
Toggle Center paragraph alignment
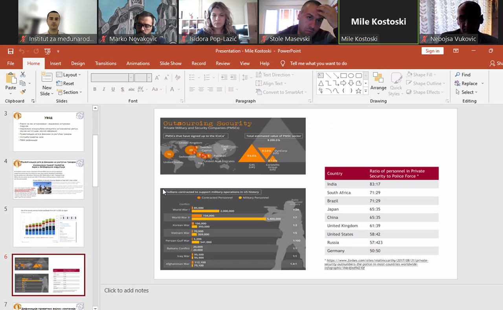[201, 89]
